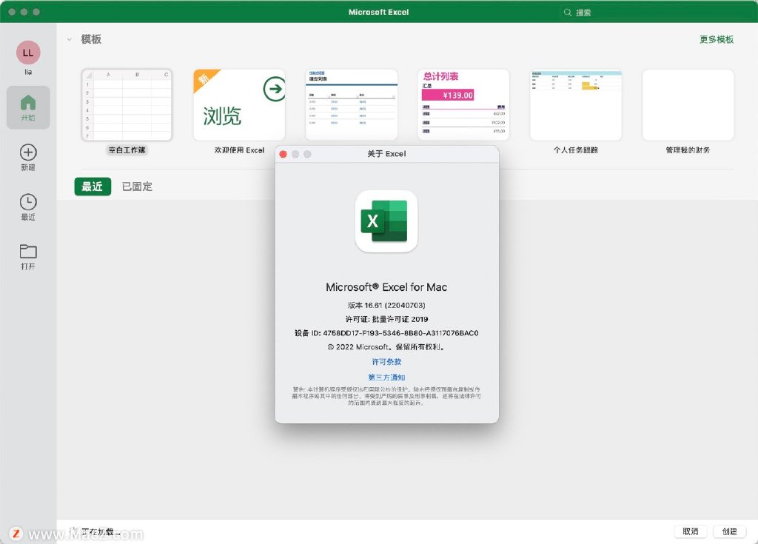Select the 个人任务跟踪 template

coord(576,105)
